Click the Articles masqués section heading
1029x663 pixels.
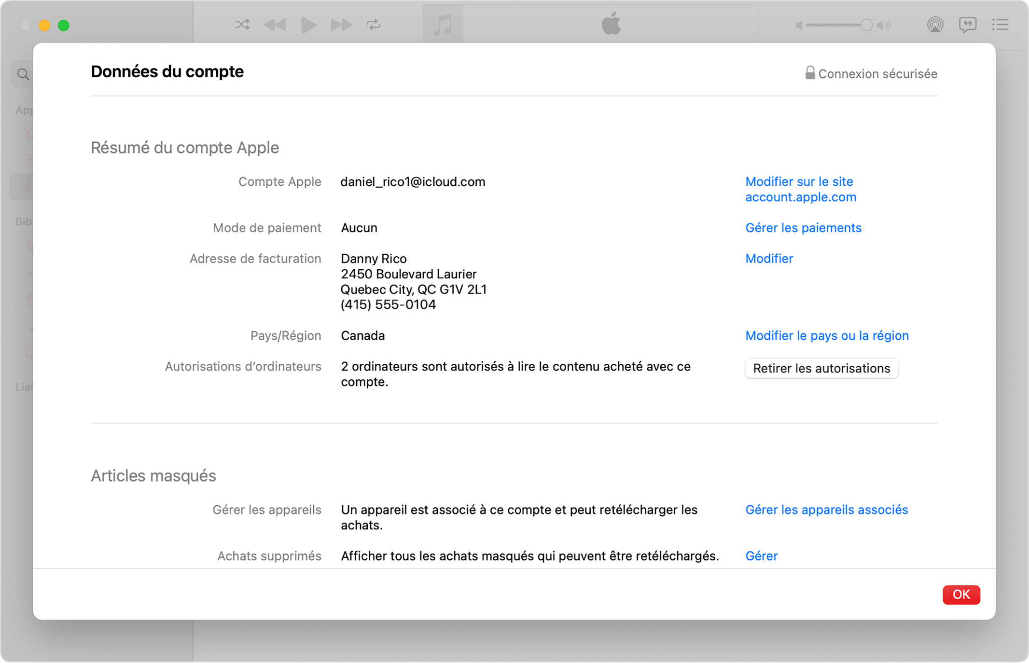[153, 476]
